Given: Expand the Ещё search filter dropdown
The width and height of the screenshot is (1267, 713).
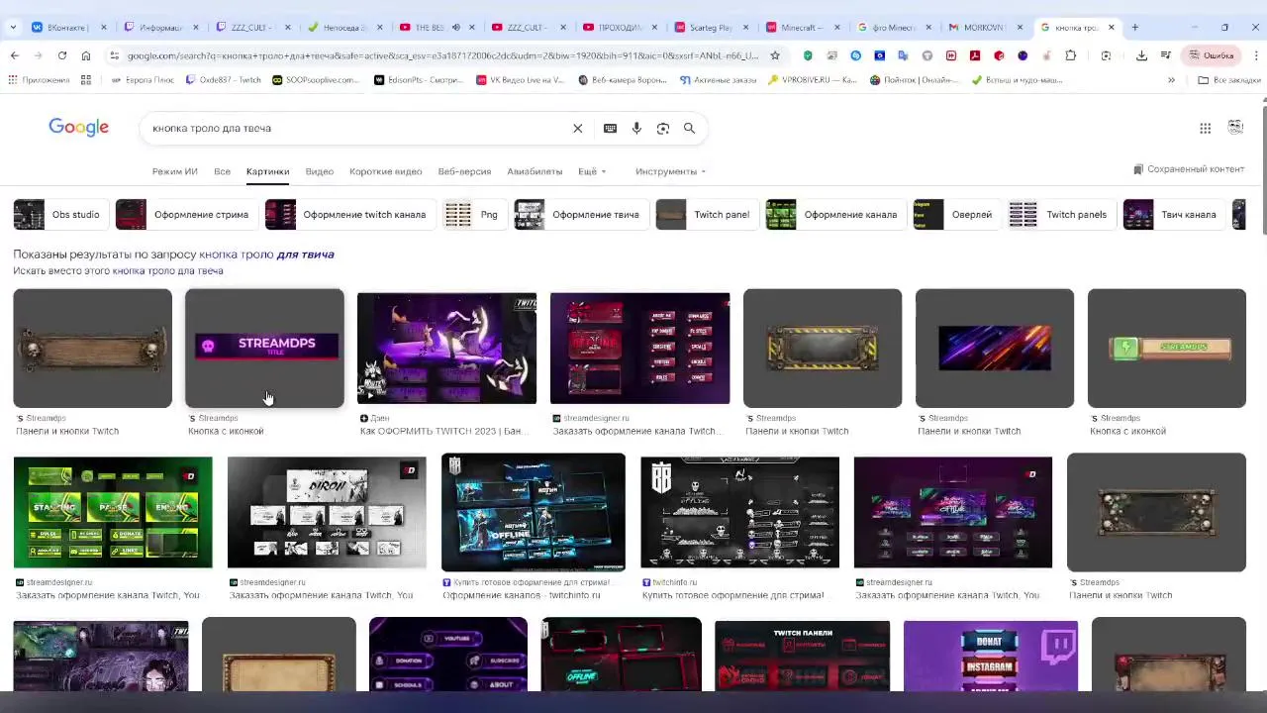Looking at the screenshot, I should click(x=592, y=171).
